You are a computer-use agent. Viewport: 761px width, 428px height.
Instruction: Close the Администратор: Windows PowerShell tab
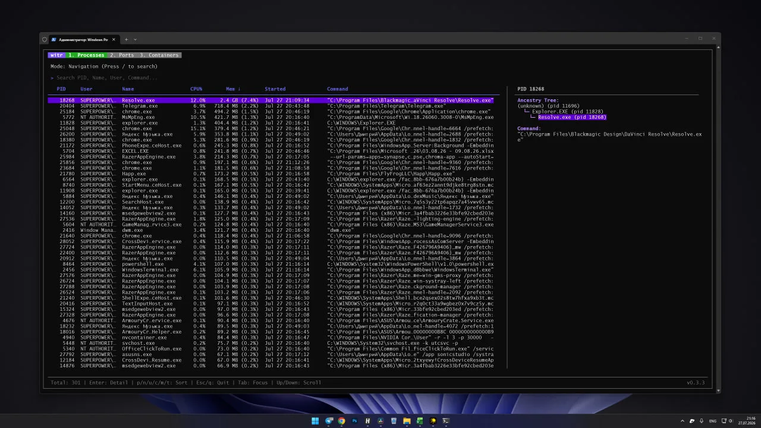coord(113,40)
